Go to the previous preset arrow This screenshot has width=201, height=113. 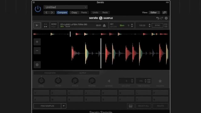[x=46, y=13]
